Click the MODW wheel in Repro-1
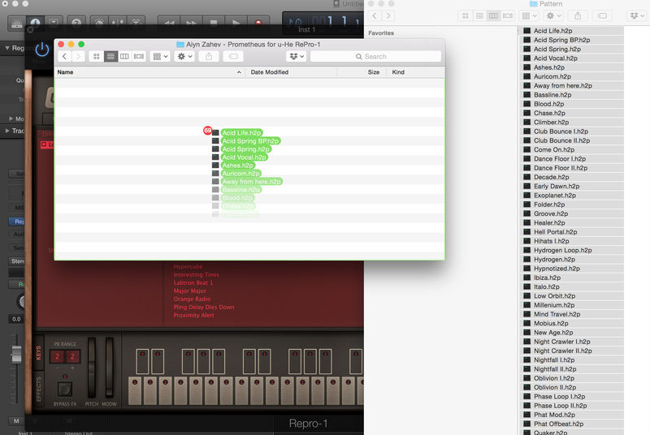650x435 pixels. [x=109, y=368]
